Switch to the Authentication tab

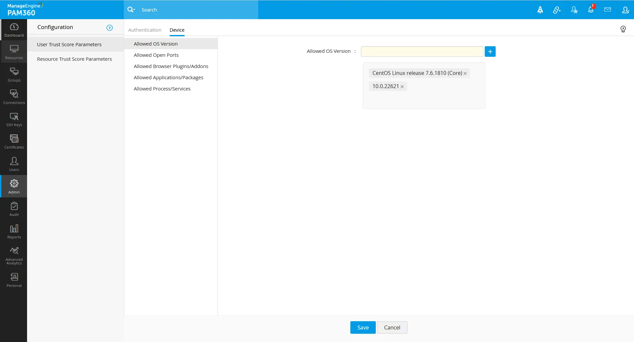tap(145, 30)
